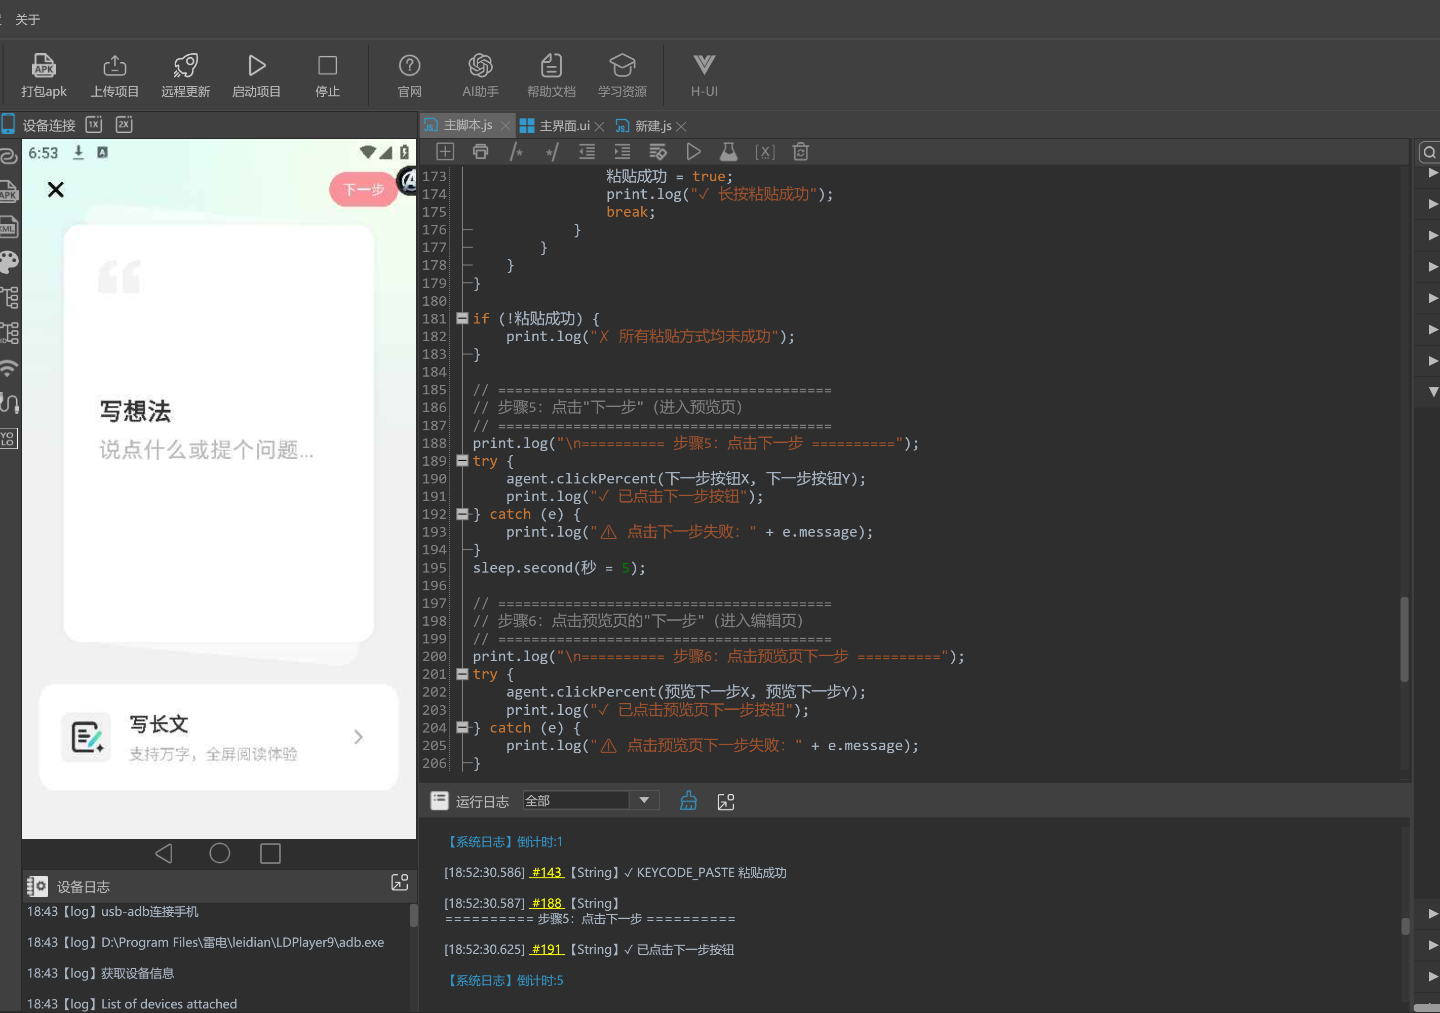Tap the pink 下一步 button on phone
This screenshot has width=1440, height=1013.
(364, 189)
